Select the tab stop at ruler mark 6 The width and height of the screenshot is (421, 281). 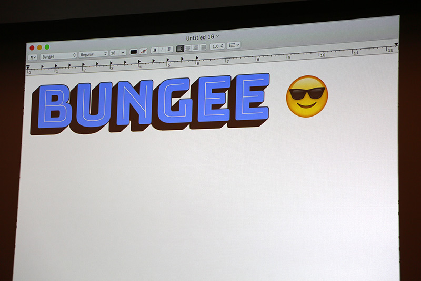pos(196,58)
